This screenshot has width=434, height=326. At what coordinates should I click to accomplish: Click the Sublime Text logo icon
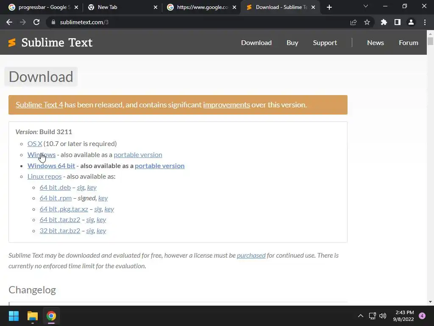12,43
